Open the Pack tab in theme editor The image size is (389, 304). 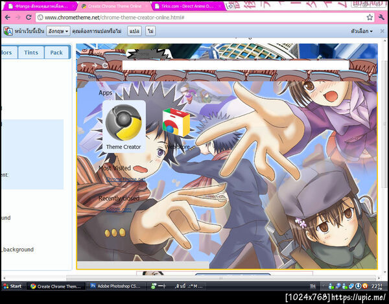tap(56, 53)
